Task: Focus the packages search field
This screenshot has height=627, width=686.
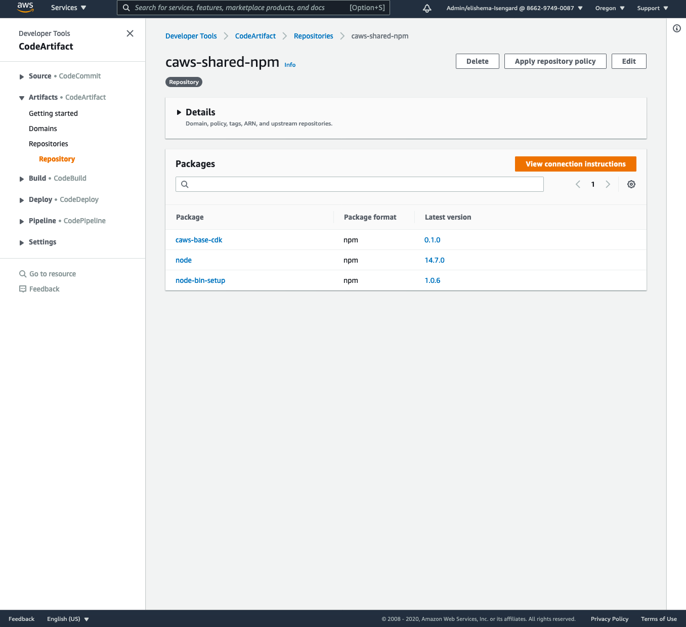Action: coord(360,184)
